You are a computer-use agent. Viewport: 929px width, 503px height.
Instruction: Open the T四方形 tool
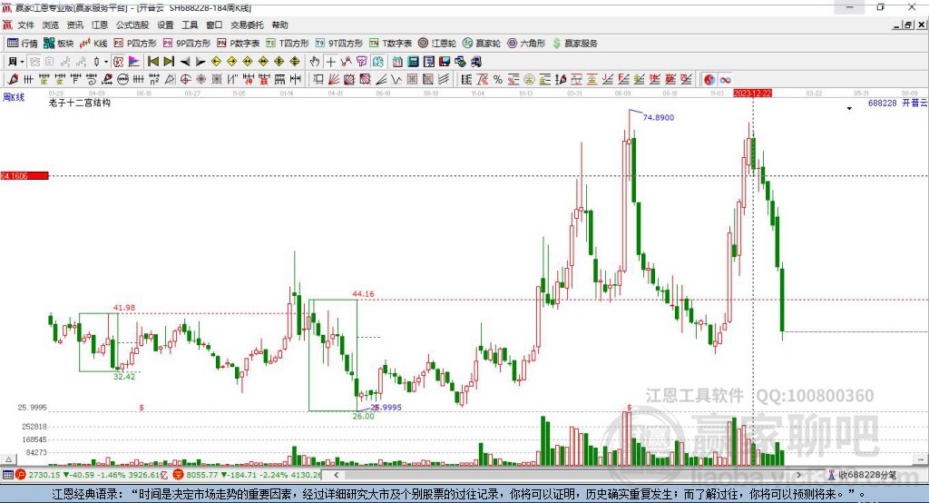point(288,44)
